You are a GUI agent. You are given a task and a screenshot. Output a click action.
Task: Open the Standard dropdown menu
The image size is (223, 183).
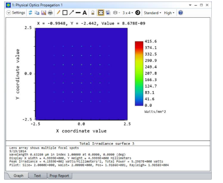click(x=152, y=13)
